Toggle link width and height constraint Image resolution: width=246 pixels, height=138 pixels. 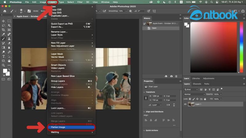pyautogui.click(x=146, y=98)
